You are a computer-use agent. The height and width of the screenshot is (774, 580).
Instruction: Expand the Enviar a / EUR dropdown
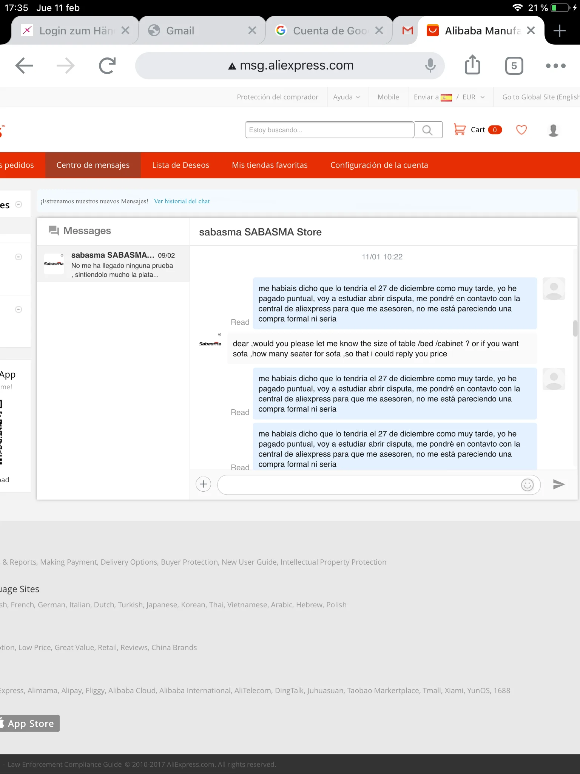point(449,97)
